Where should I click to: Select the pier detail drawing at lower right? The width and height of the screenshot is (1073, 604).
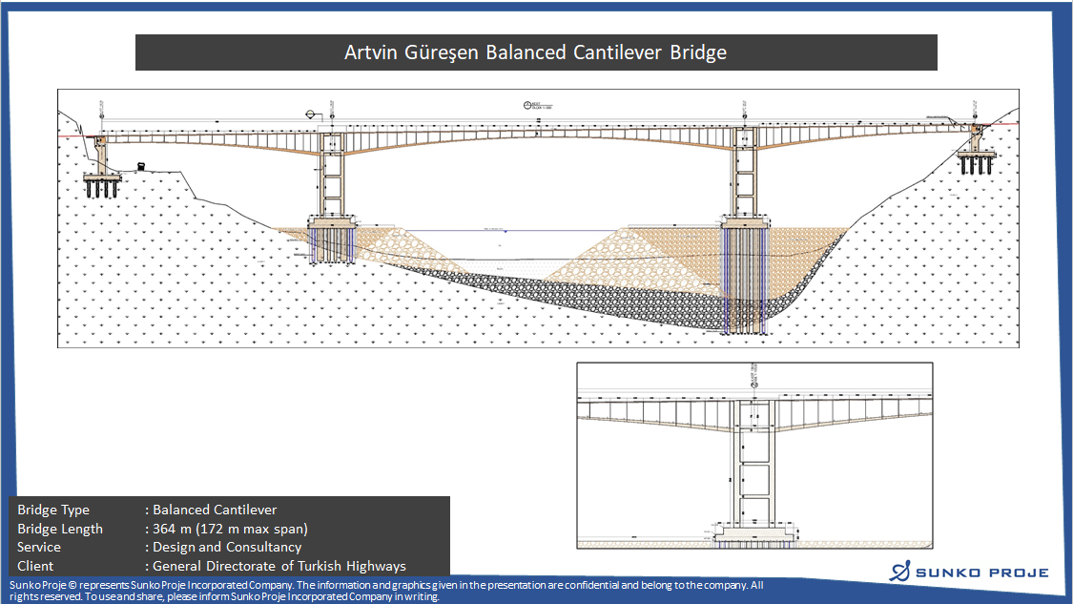pyautogui.click(x=754, y=455)
